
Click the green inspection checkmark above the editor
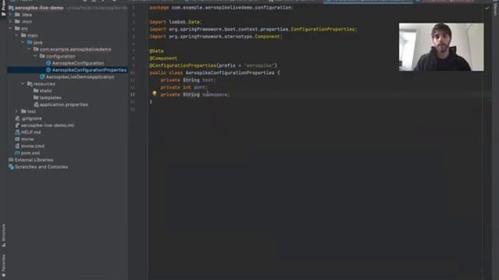click(x=487, y=9)
